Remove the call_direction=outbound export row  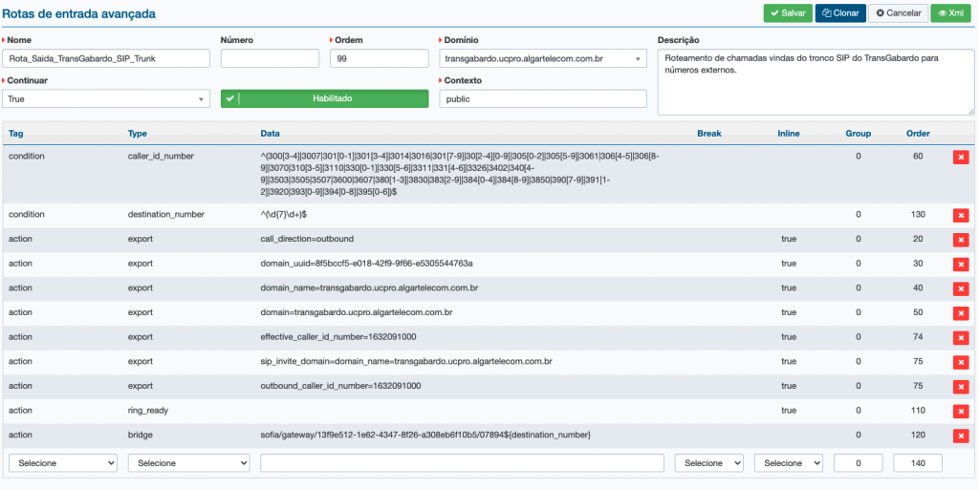(x=960, y=239)
